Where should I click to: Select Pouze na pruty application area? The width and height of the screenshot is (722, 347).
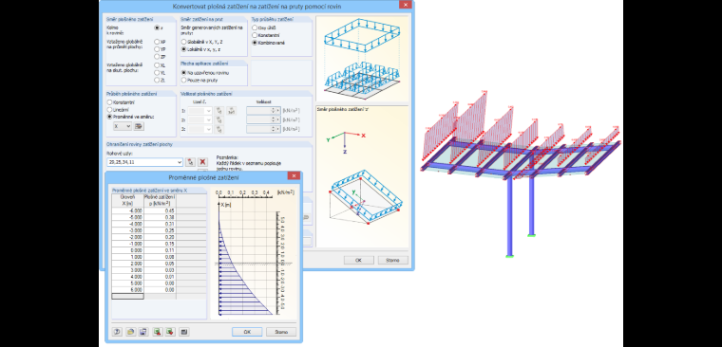[x=183, y=80]
